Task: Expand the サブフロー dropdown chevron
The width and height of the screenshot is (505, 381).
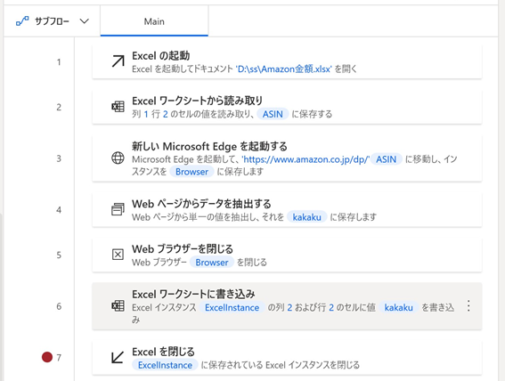Action: (85, 21)
